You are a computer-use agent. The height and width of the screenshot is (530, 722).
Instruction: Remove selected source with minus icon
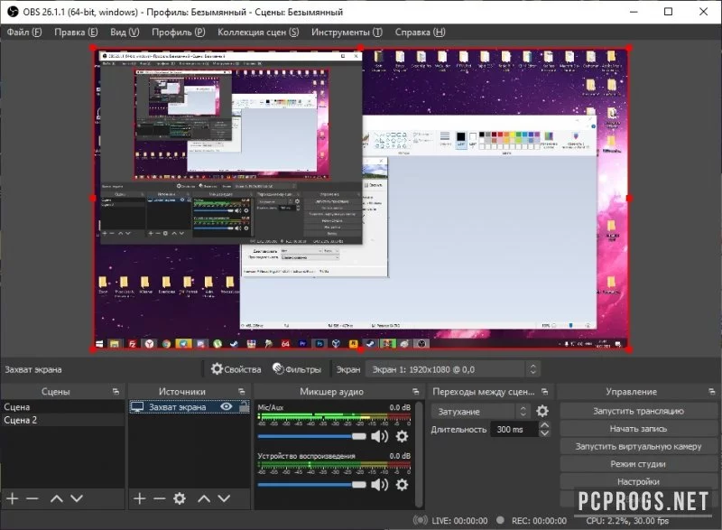pyautogui.click(x=160, y=498)
